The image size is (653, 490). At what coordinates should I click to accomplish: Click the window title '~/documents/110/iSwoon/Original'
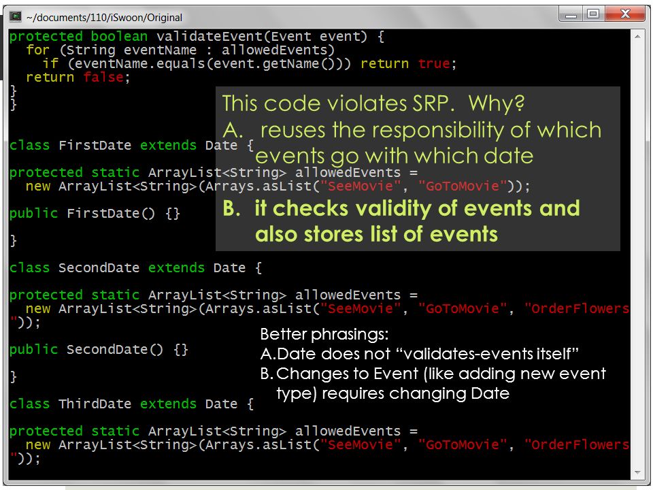(x=104, y=18)
